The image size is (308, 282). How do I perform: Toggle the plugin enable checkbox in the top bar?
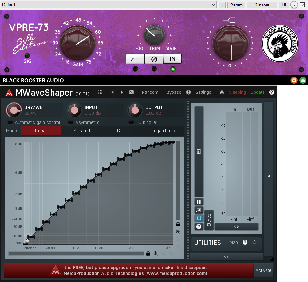[x=302, y=5]
